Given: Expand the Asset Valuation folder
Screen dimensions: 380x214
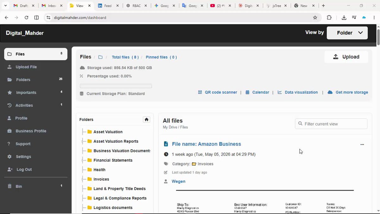Looking at the screenshot, I should pos(108,132).
